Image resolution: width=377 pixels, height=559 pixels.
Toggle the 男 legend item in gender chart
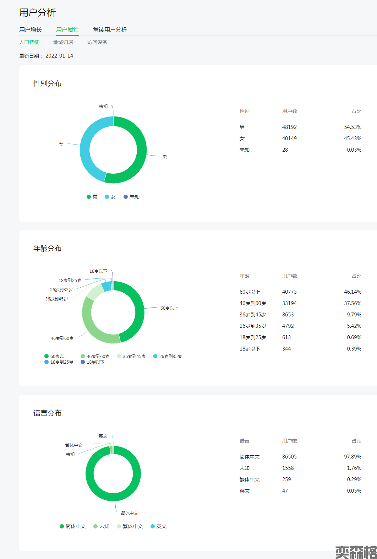coord(92,197)
